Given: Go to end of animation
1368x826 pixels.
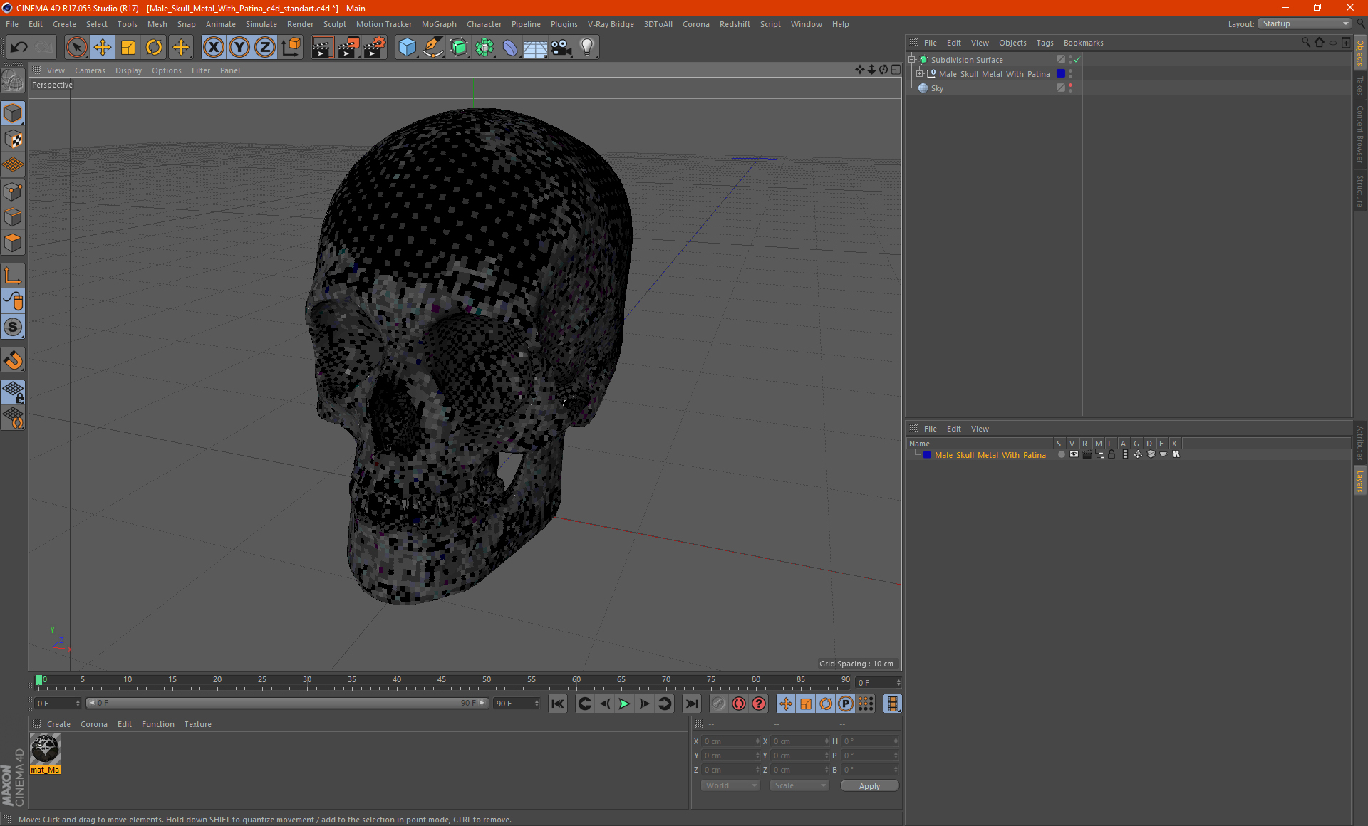Looking at the screenshot, I should pyautogui.click(x=692, y=704).
